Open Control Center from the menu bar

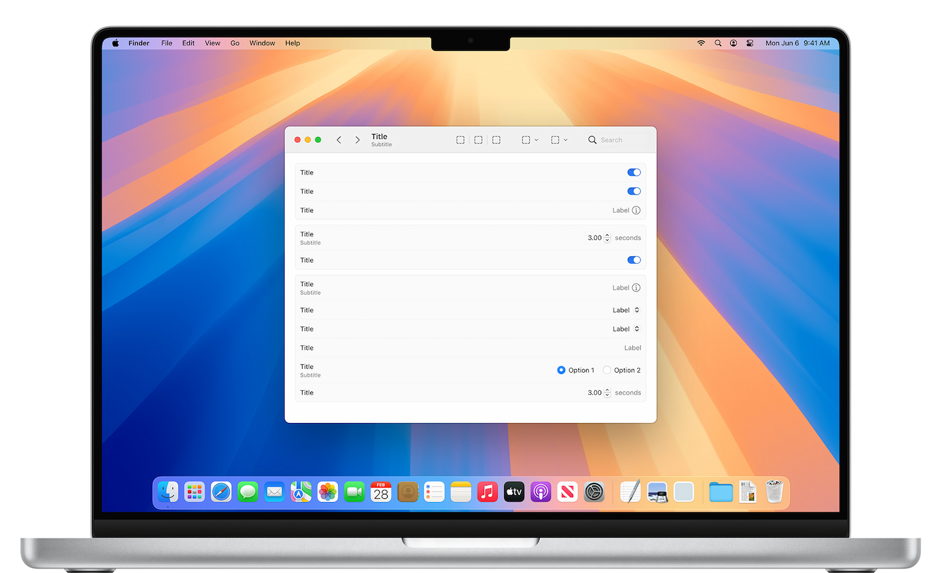pos(750,43)
